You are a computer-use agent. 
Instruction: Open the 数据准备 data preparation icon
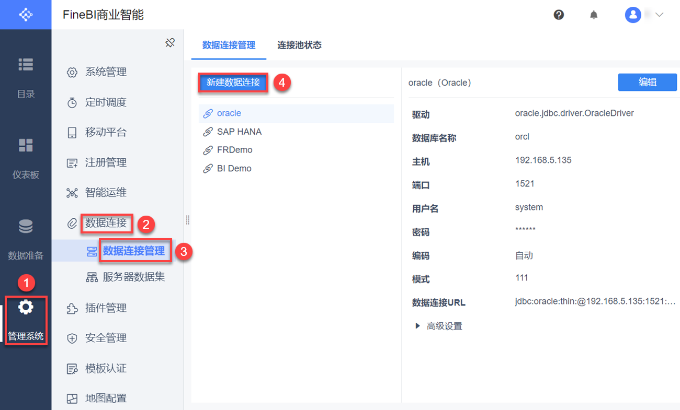click(x=26, y=227)
